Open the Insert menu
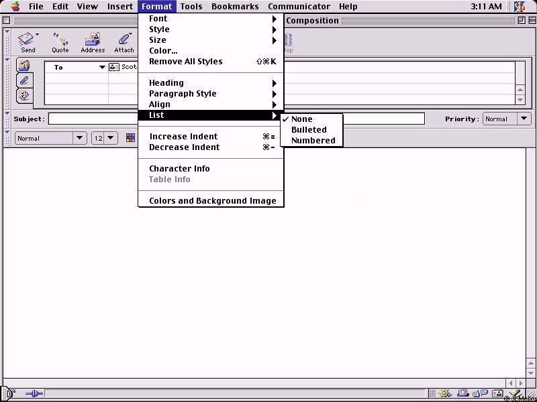Screen dimensions: 537x402 (x=120, y=7)
